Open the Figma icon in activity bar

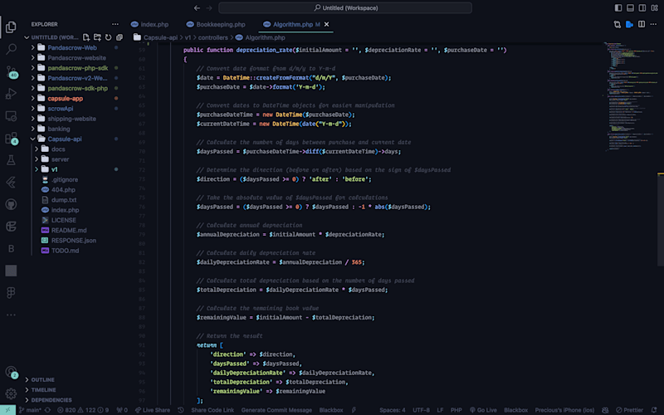pyautogui.click(x=11, y=293)
